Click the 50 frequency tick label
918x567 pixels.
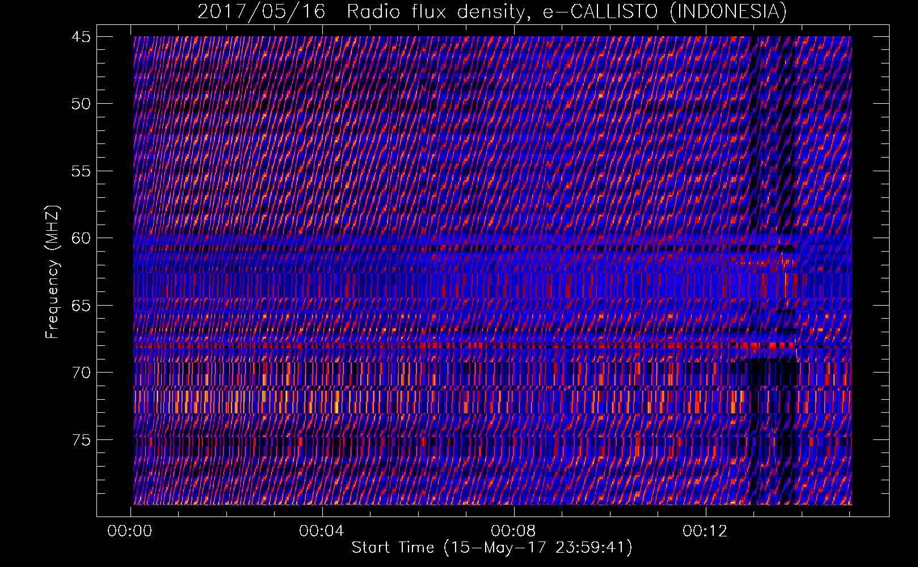[x=81, y=104]
